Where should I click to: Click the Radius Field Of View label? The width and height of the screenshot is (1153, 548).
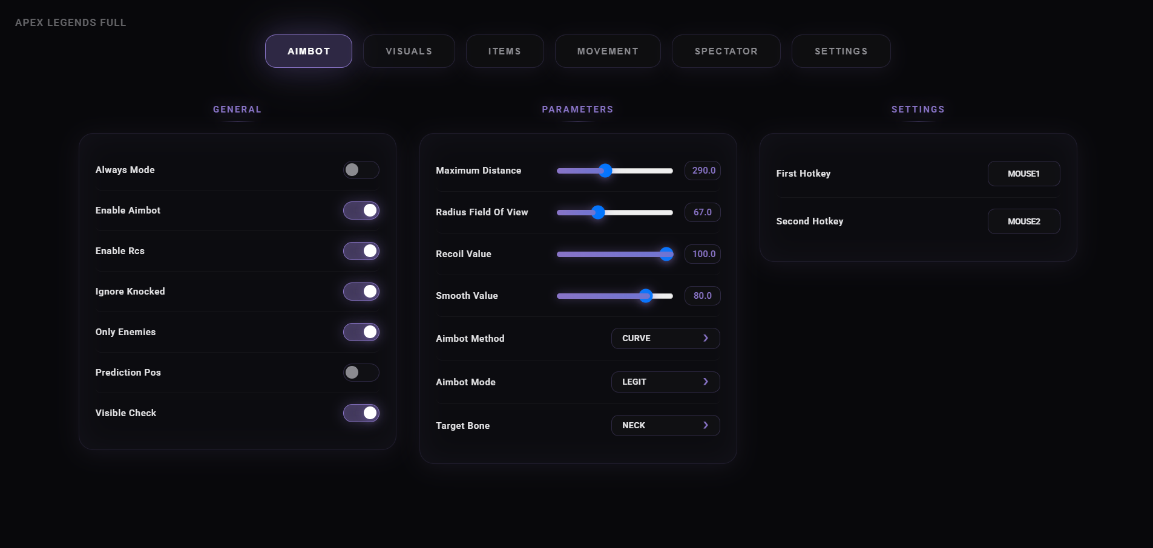click(x=482, y=212)
